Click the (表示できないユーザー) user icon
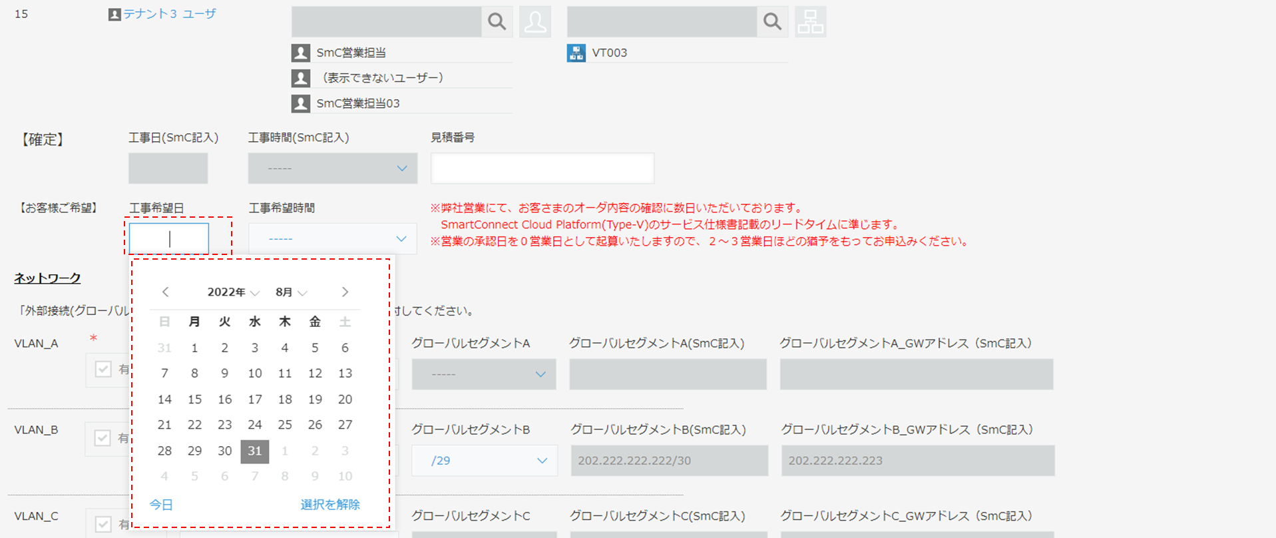The height and width of the screenshot is (538, 1276). point(301,78)
